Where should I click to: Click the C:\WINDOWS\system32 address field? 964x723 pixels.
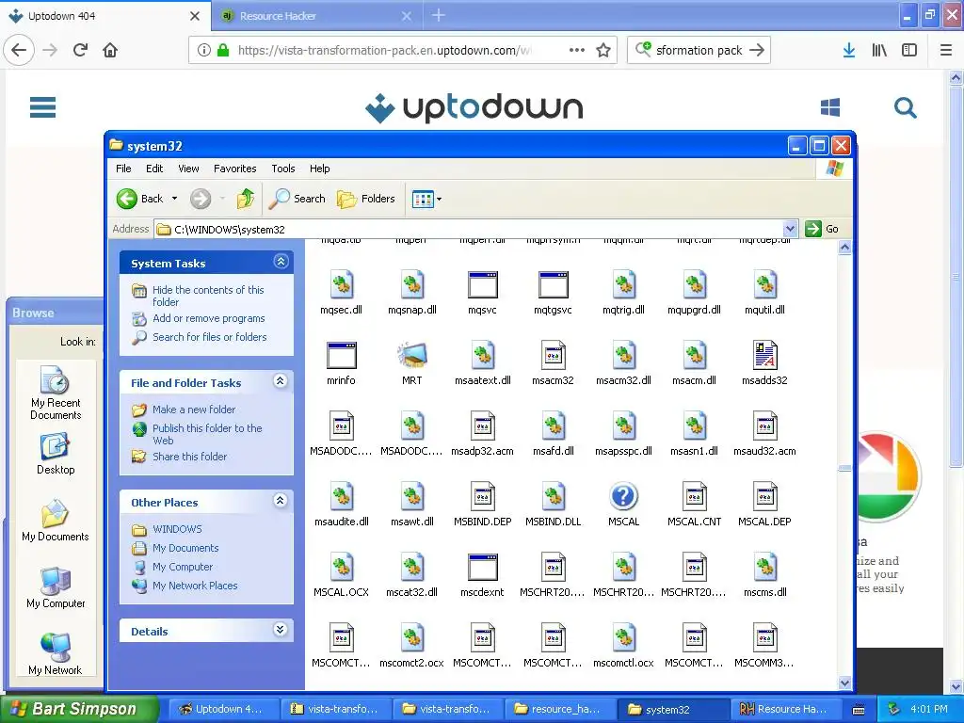tap(469, 230)
